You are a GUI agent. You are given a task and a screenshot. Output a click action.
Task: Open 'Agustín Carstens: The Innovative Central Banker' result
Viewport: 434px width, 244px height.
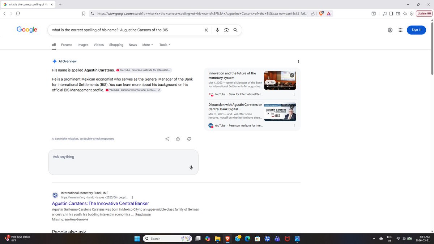[x=101, y=204]
